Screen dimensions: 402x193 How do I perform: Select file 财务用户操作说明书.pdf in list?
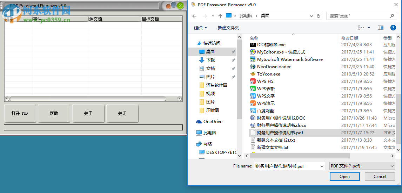click(x=322, y=133)
